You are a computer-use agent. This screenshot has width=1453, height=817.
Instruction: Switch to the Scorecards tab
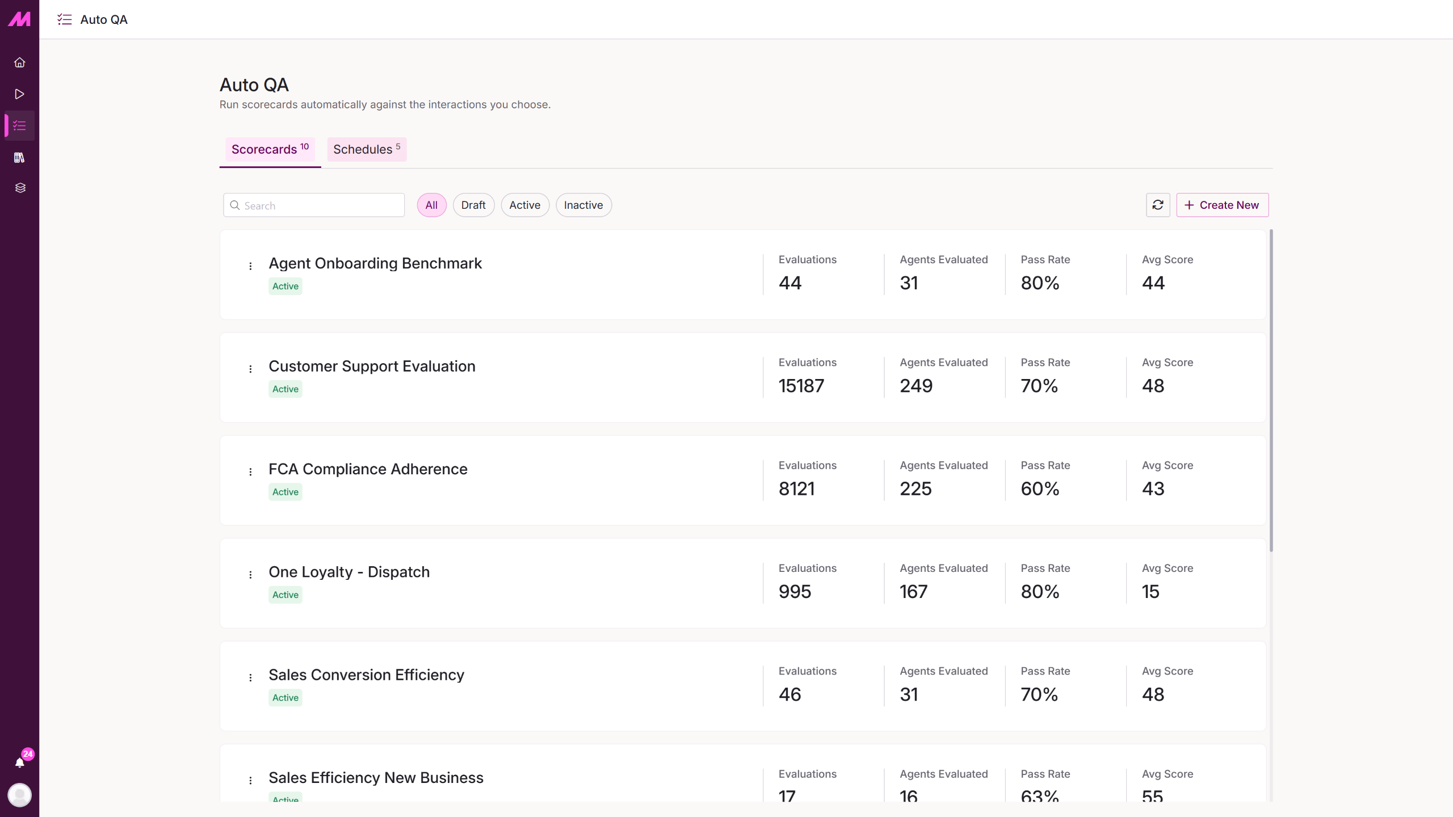[x=270, y=149]
